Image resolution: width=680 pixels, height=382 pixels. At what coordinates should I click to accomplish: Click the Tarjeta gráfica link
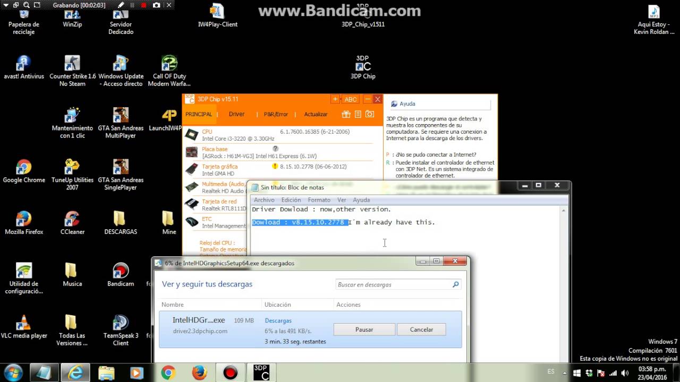pyautogui.click(x=219, y=167)
